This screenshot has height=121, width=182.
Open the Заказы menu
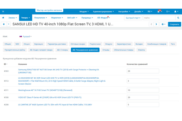[x=13, y=18]
